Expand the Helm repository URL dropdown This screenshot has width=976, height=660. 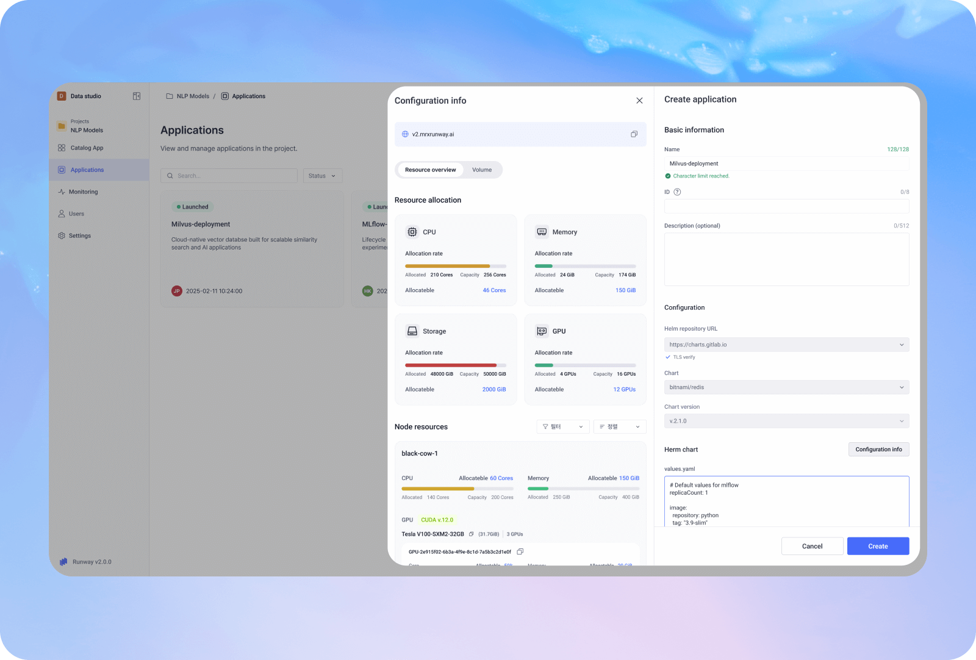(x=786, y=345)
